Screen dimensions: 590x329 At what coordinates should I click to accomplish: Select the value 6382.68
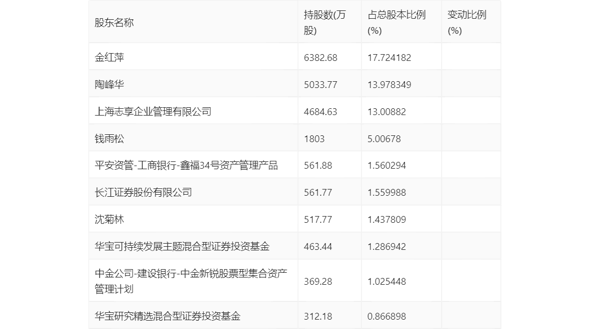tap(320, 58)
